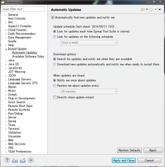Viewport: 165px width, 167px height.
Task: Enable Directly show update wizard
Action: pos(55,97)
